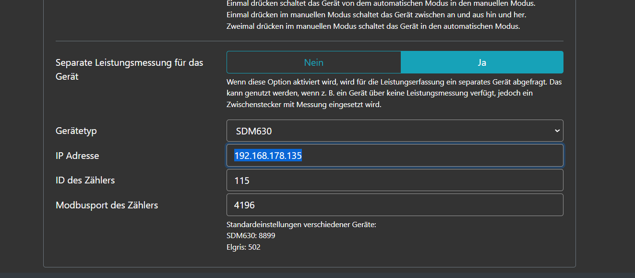Focus the Modbusport des Zählers input

395,205
